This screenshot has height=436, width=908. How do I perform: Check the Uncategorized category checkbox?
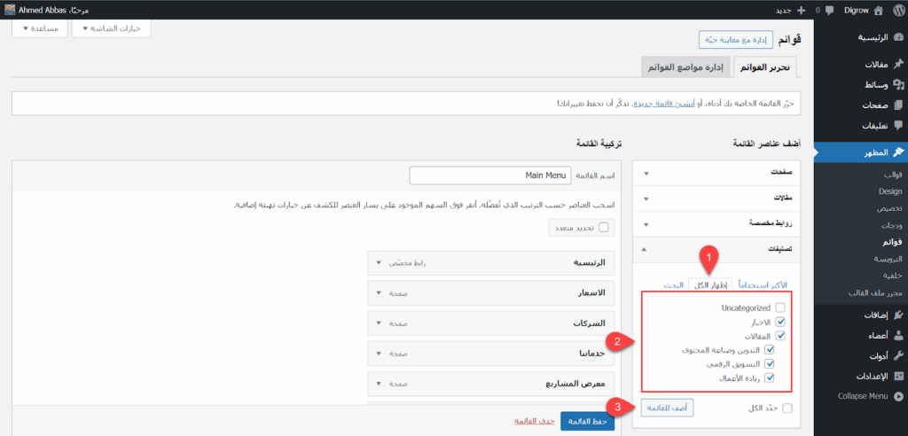tap(780, 308)
